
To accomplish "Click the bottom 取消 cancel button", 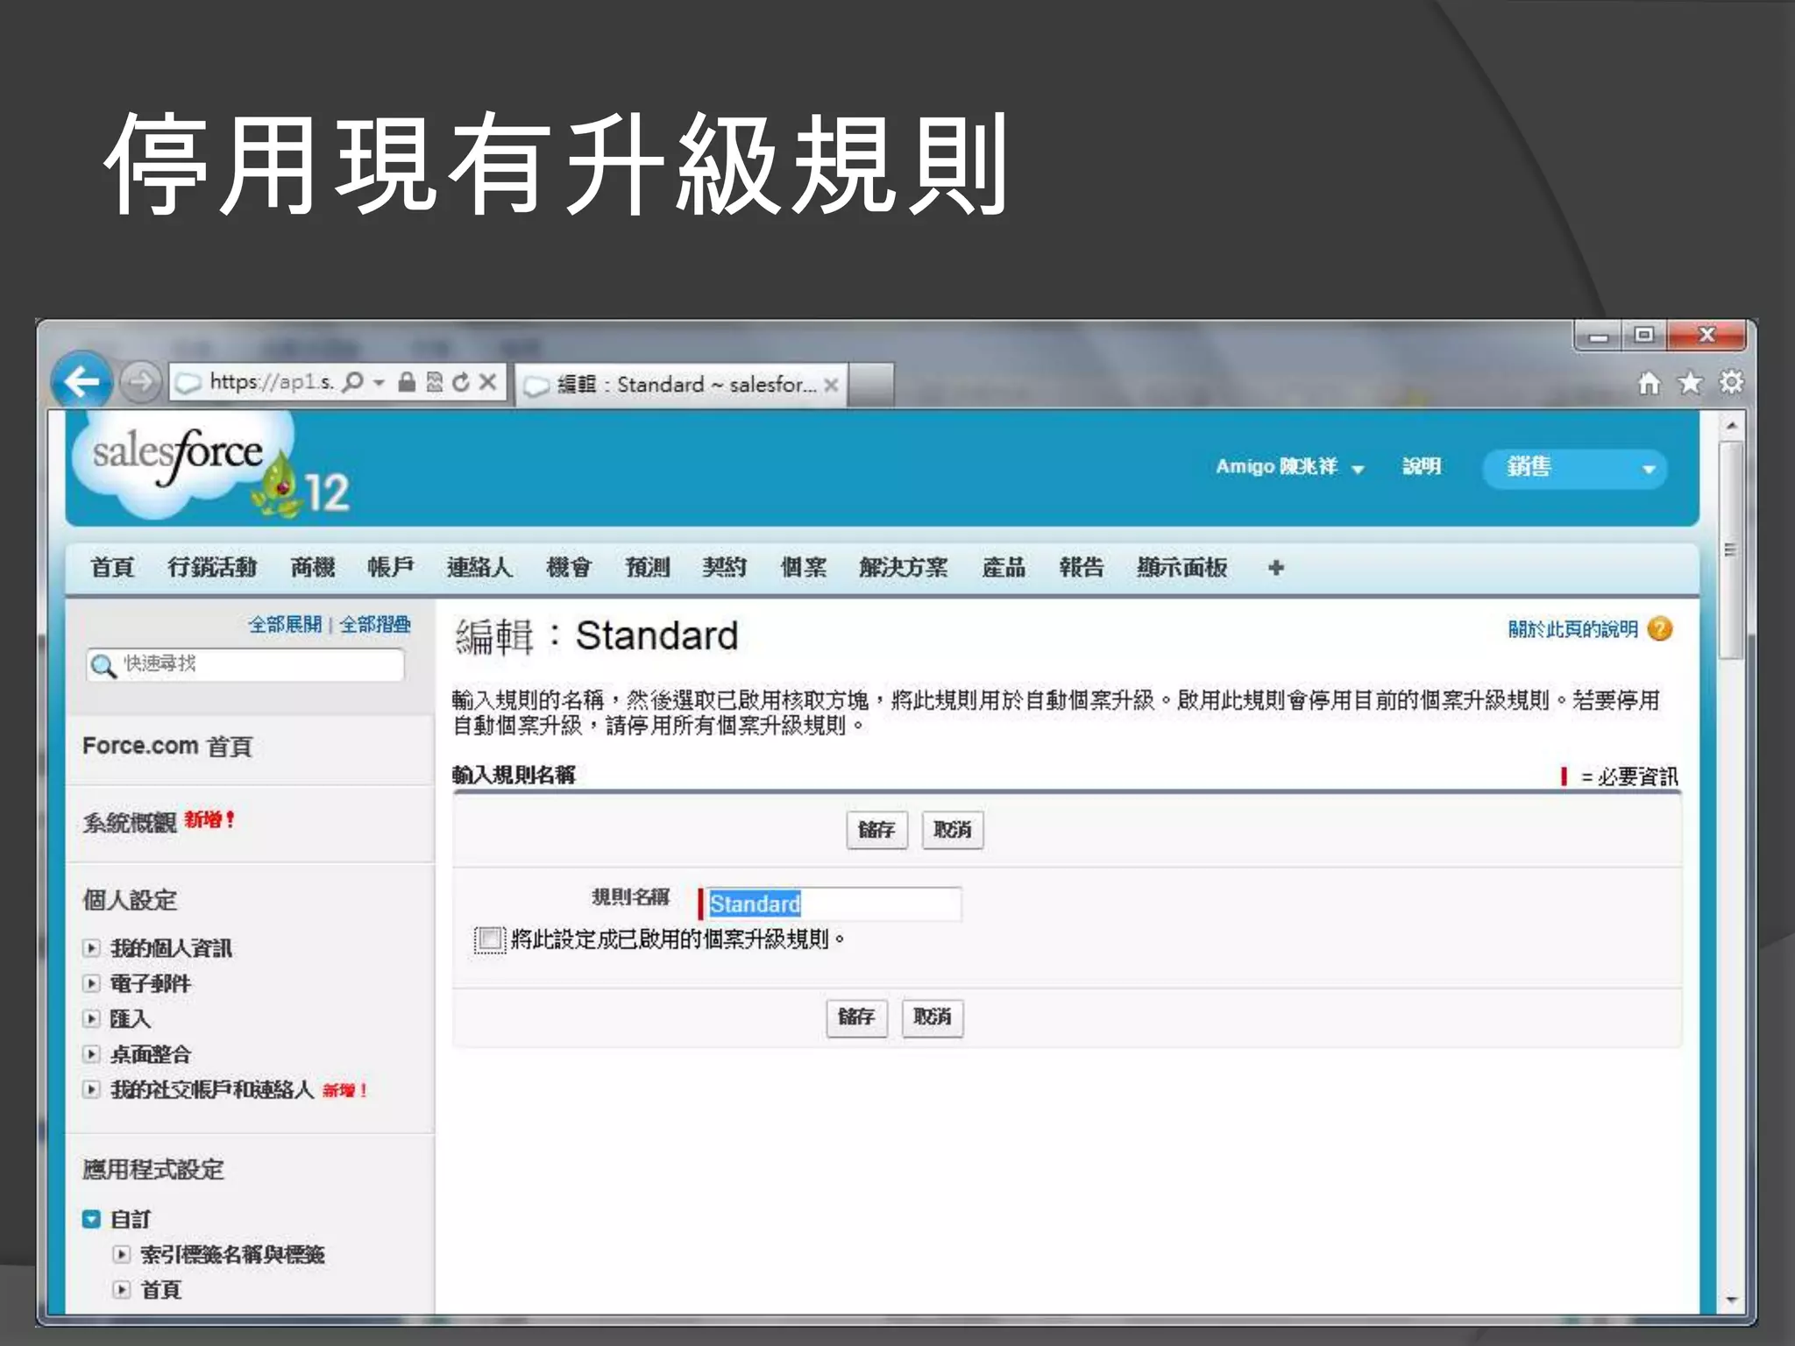I will [x=933, y=1017].
